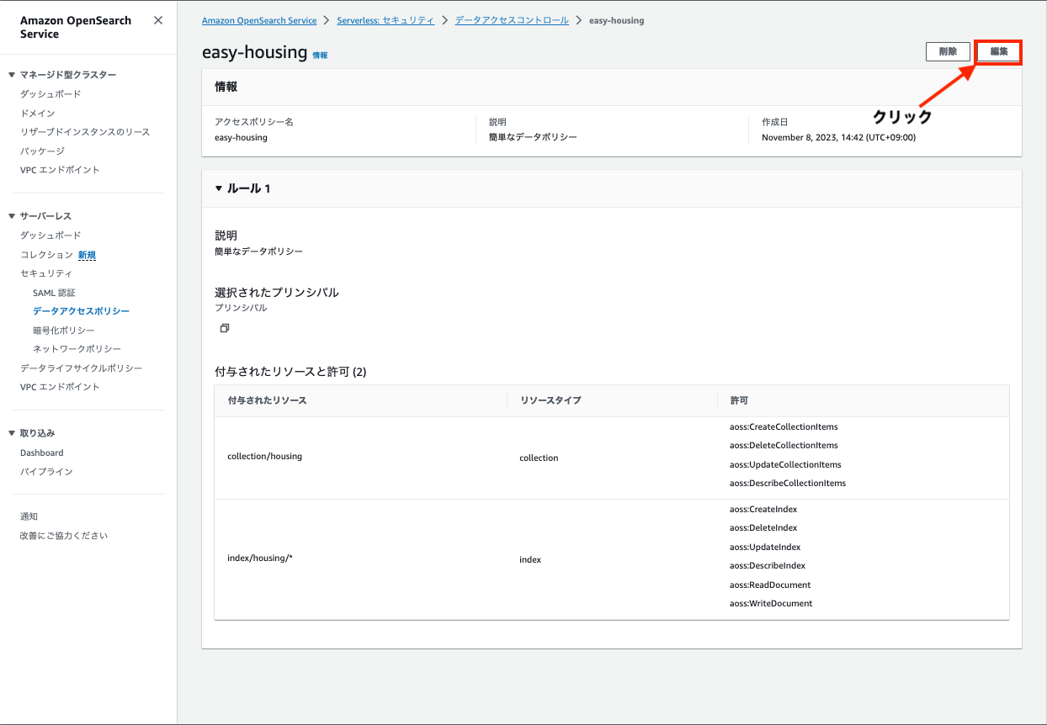Close the Amazon OpenSearch Service sidebar
This screenshot has width=1047, height=725.
point(158,20)
